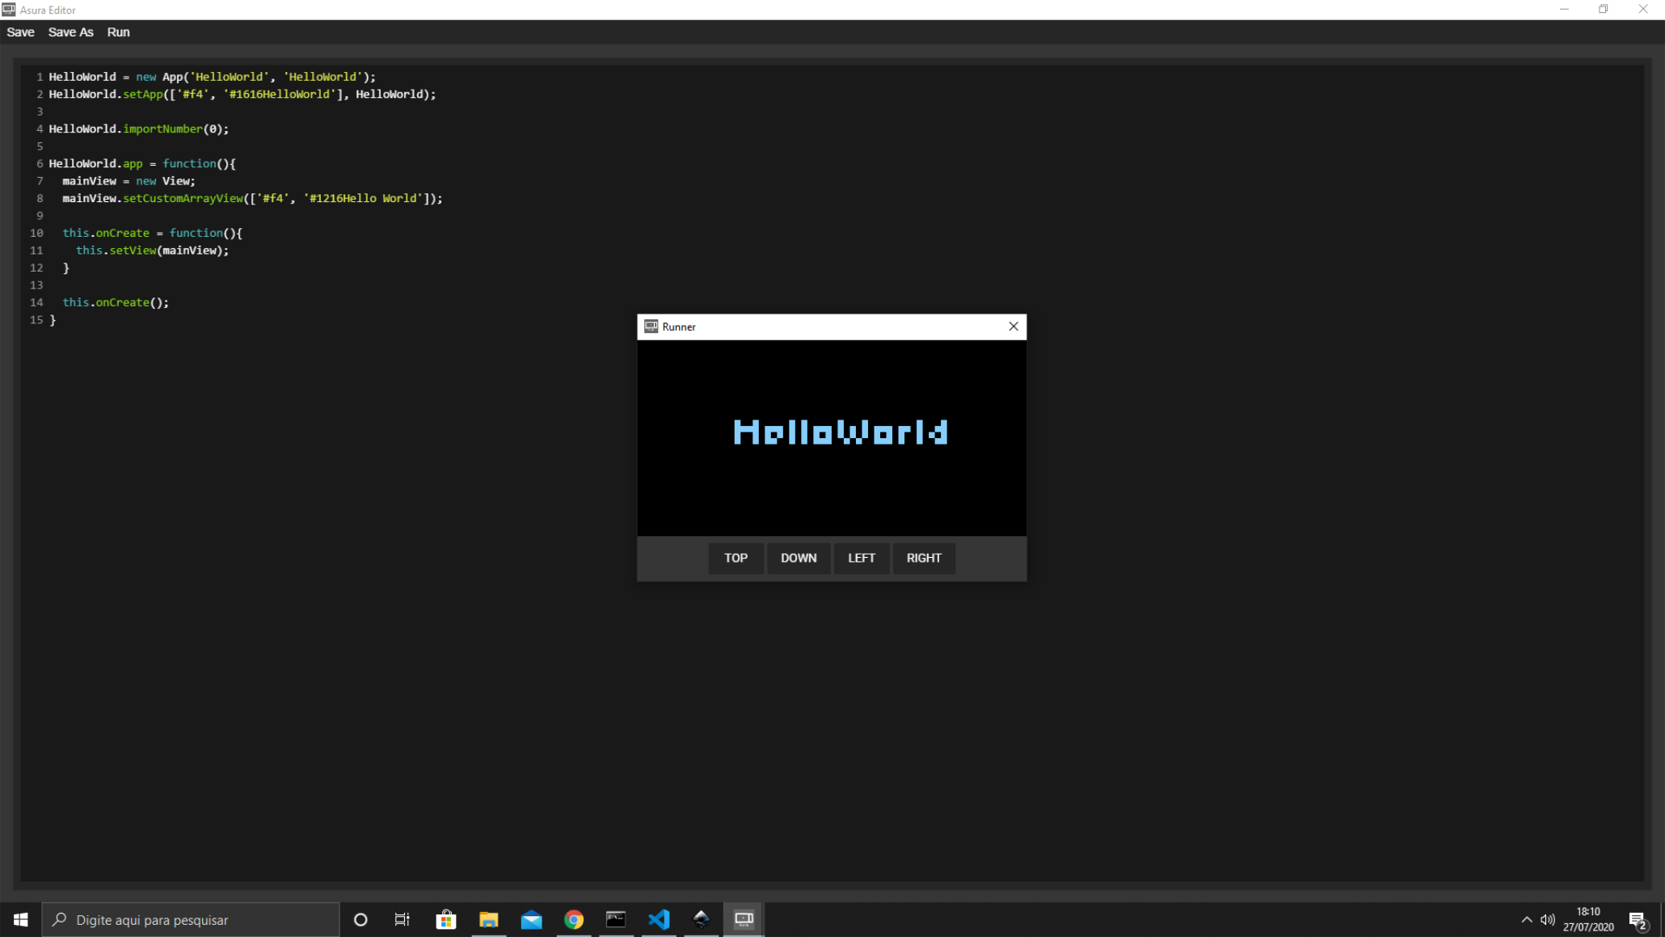Click the Runner window title icon
The height and width of the screenshot is (937, 1665).
[651, 327]
